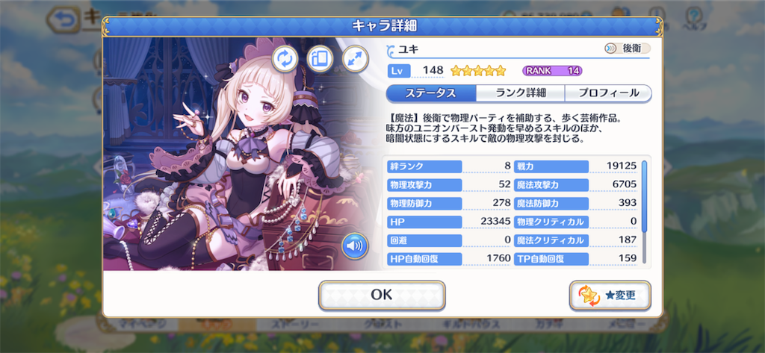765x353 pixels.
Task: Select the 魔法攻撃力 stat row
Action: point(576,185)
